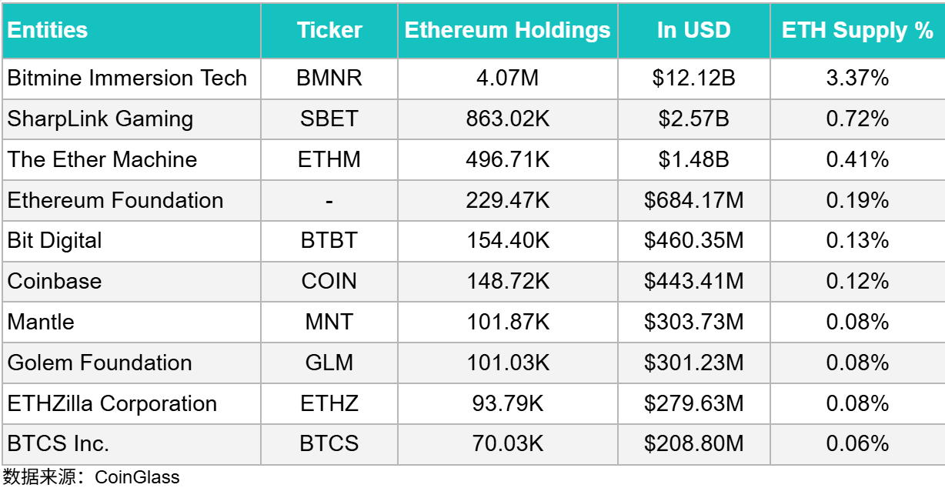Click the Mantle entity name
The image size is (945, 488).
[42, 322]
